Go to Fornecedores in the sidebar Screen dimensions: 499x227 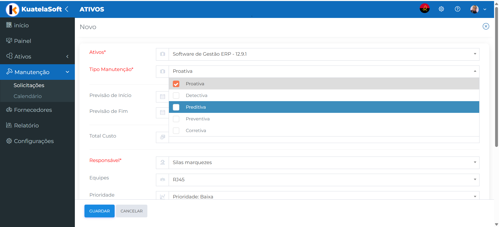click(33, 110)
